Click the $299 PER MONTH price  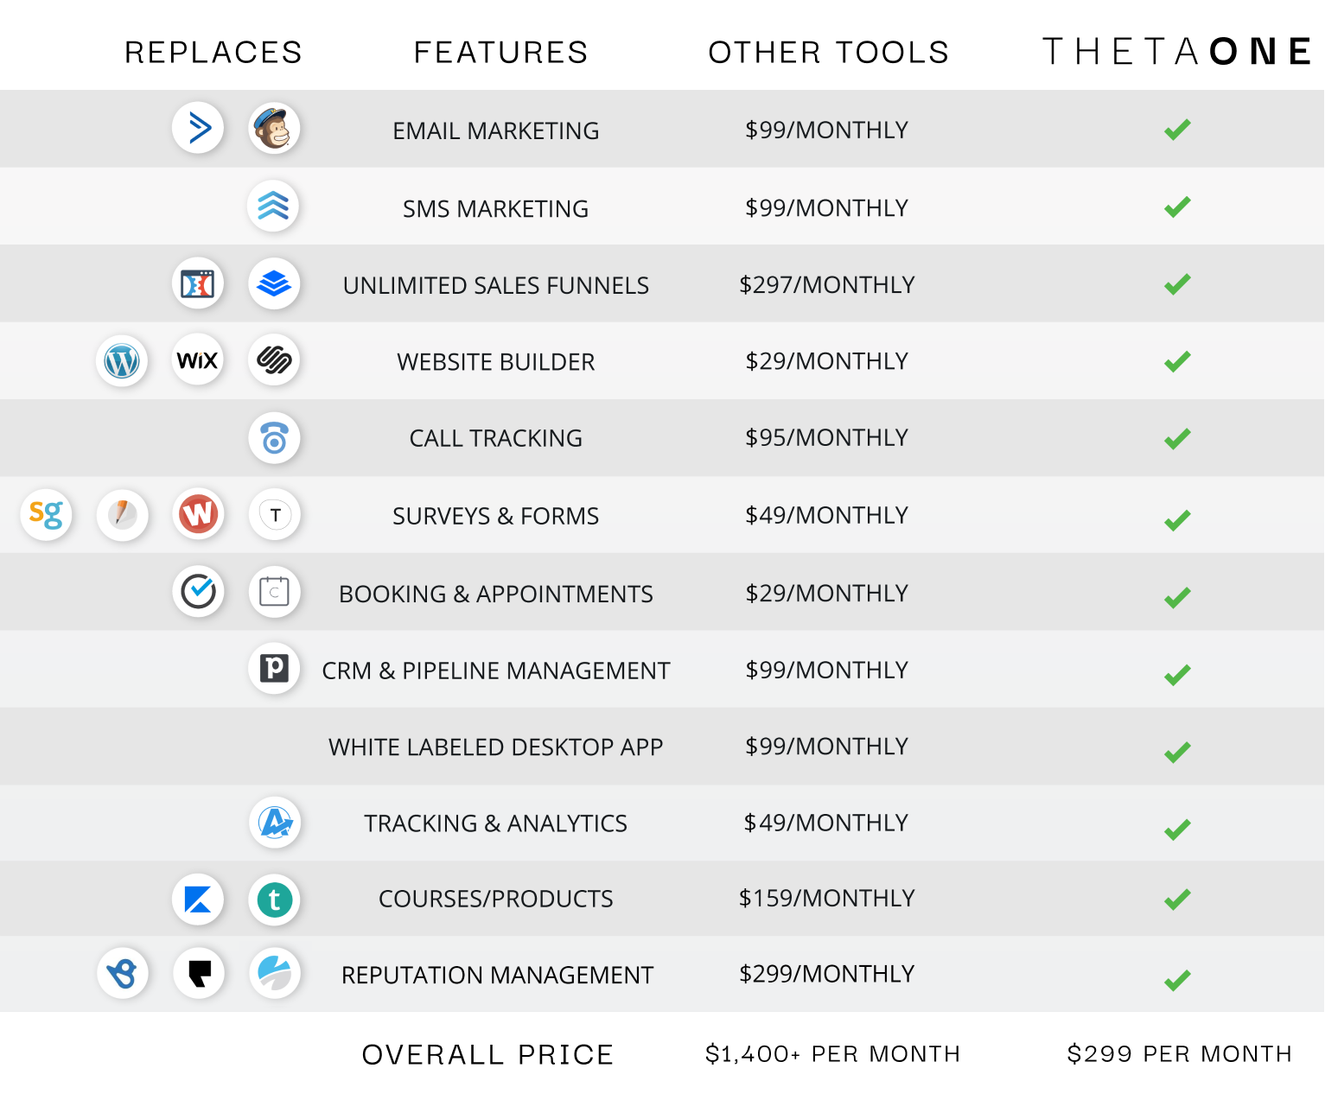coord(1180,1053)
